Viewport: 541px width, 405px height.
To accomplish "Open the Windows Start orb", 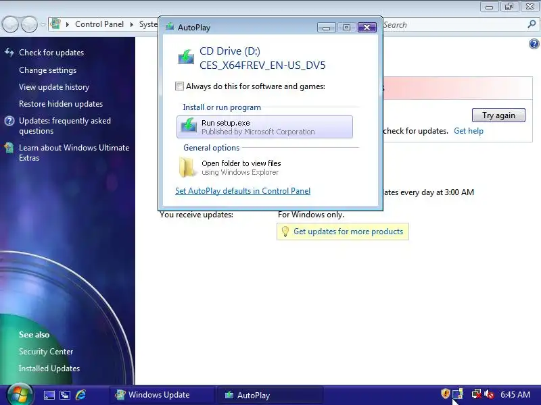I will point(20,394).
